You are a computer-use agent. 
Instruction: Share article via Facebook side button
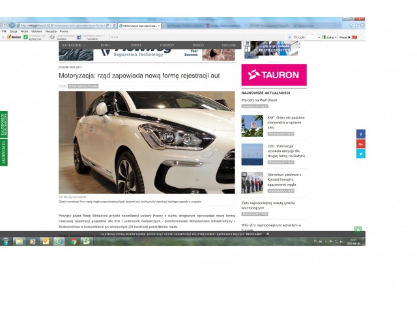coord(361,134)
